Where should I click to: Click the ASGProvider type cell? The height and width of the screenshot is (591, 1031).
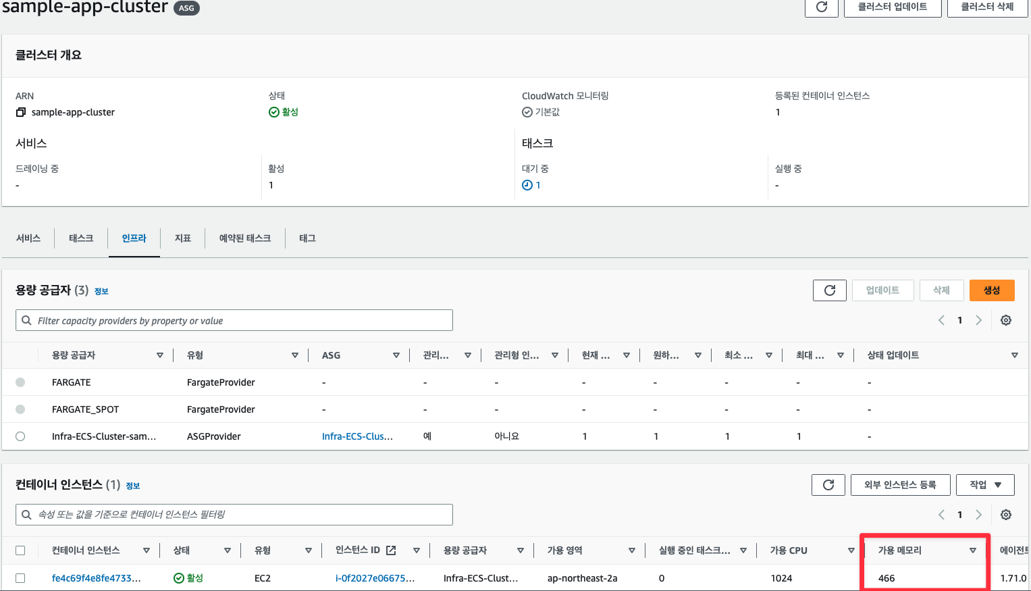(x=214, y=436)
